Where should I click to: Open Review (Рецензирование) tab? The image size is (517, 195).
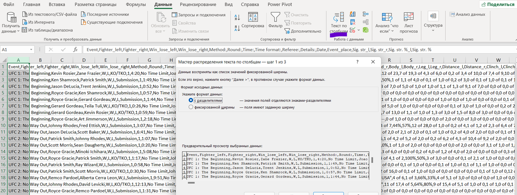[x=199, y=4]
